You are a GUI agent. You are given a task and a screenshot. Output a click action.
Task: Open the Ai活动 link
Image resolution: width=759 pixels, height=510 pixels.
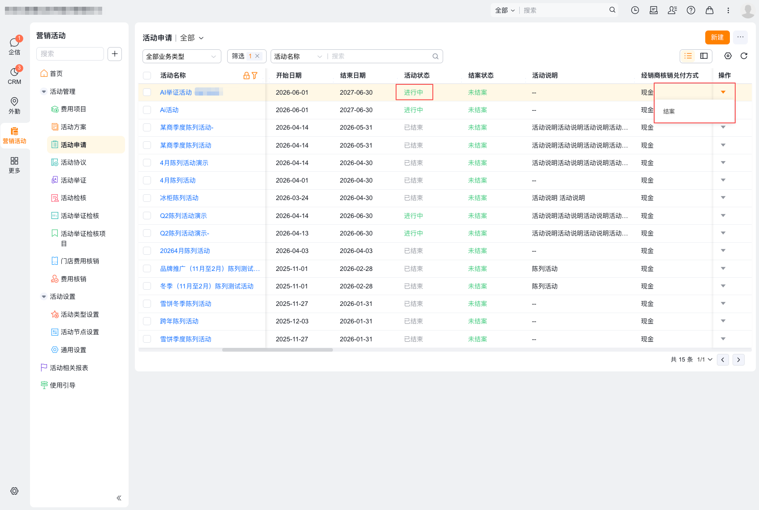coord(169,110)
